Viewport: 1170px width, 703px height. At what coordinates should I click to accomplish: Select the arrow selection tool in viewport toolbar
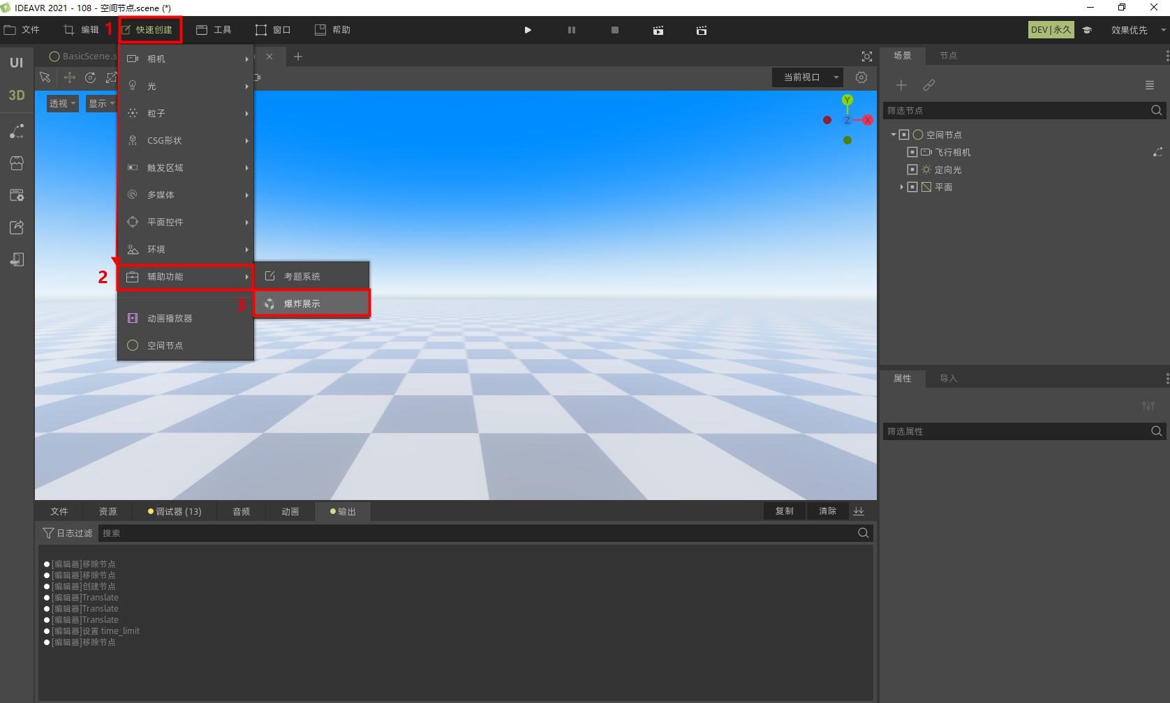[x=45, y=77]
